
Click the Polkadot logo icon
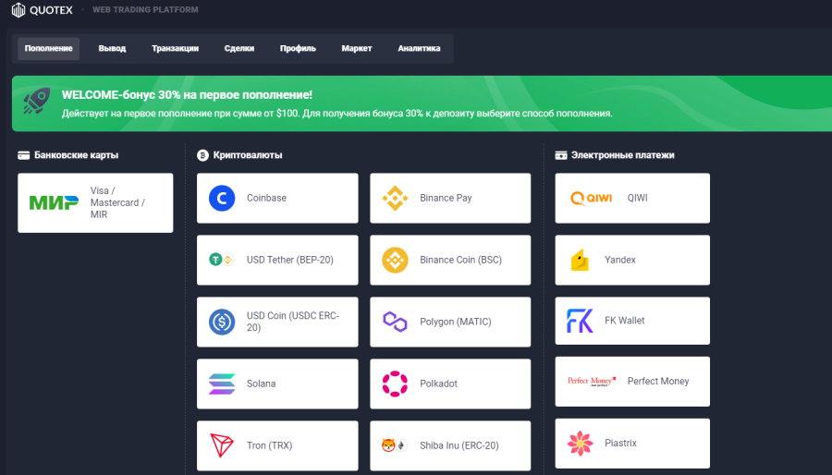(x=396, y=384)
